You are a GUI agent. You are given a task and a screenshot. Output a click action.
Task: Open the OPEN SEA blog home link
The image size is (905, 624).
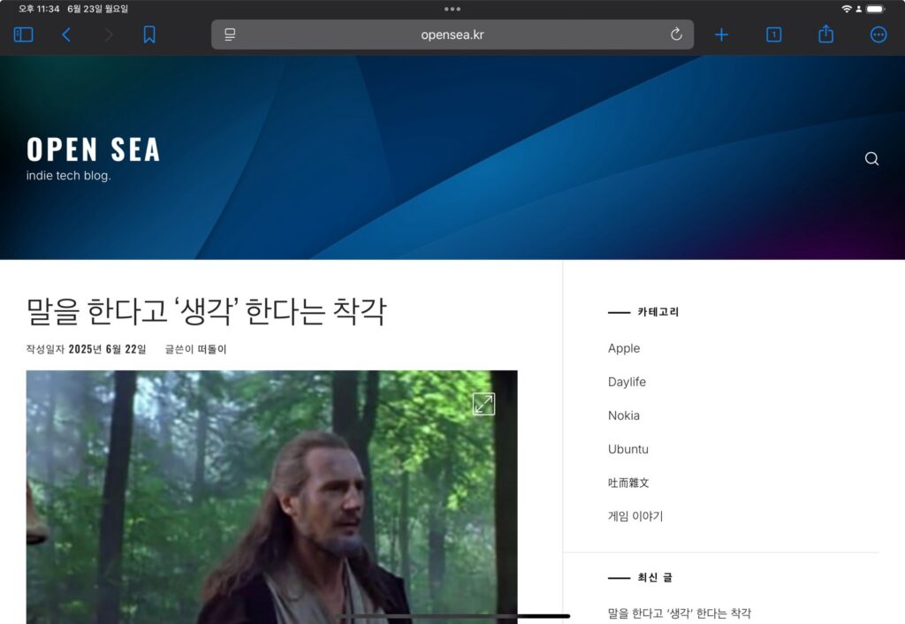pyautogui.click(x=93, y=149)
